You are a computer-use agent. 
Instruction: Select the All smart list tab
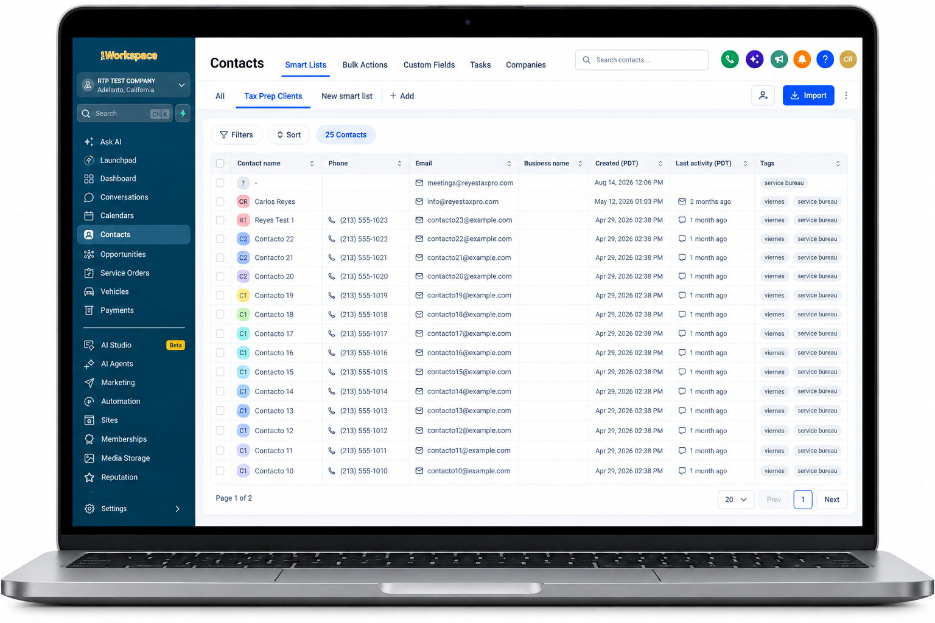220,96
